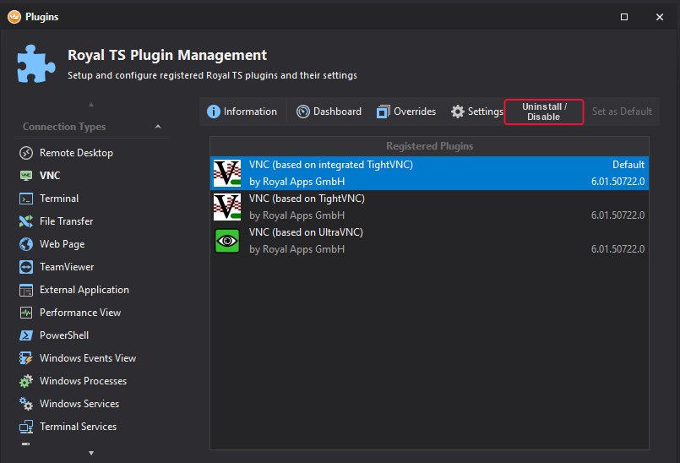
Task: Open the Information tab
Action: [242, 112]
